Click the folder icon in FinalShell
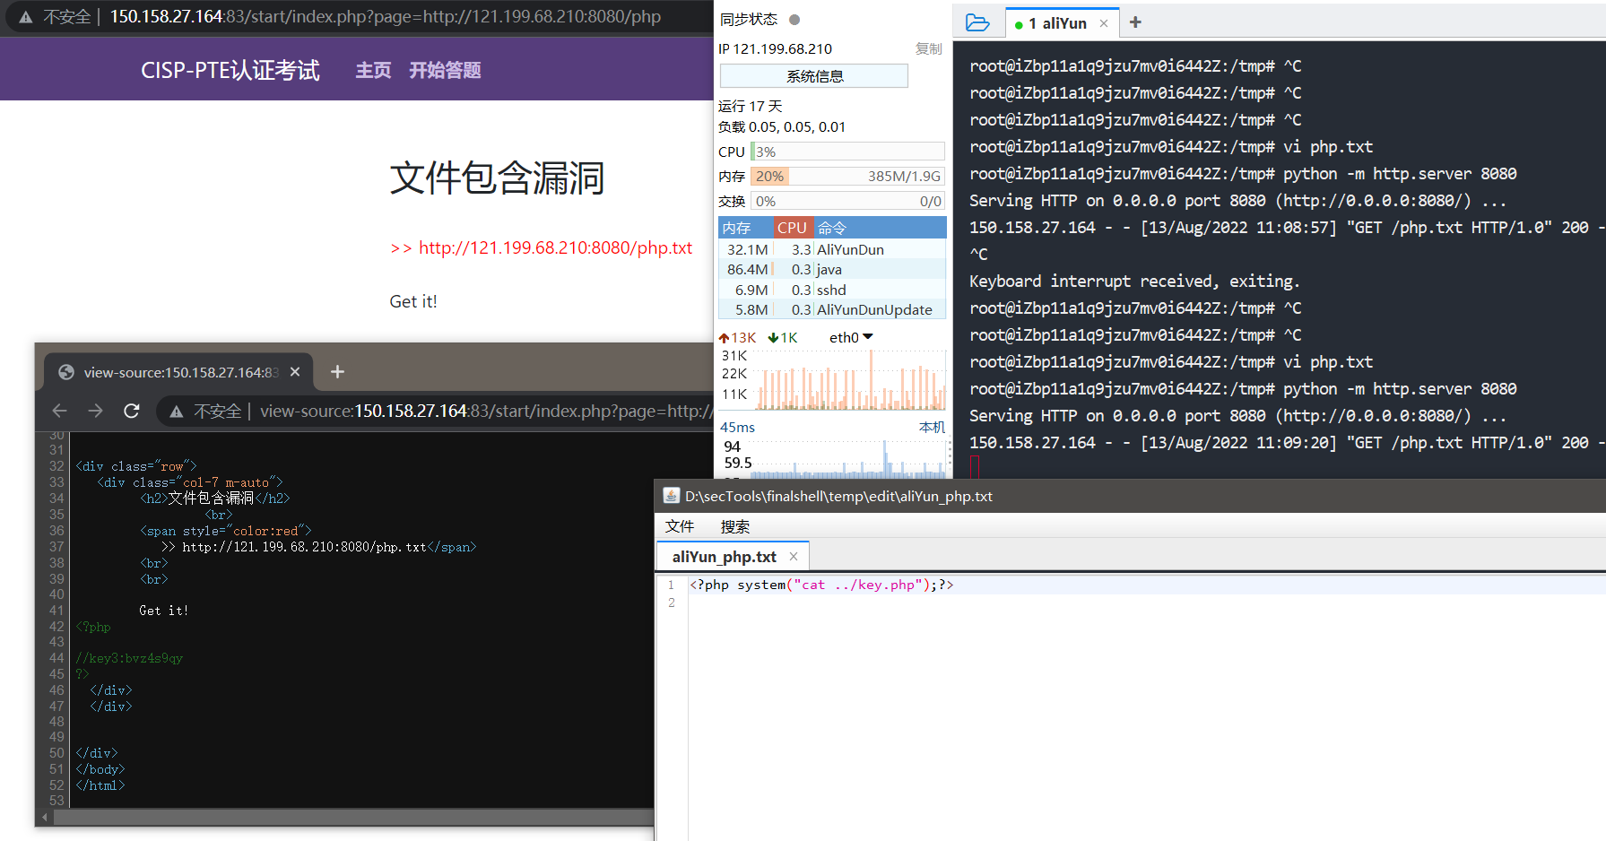Viewport: 1606px width, 841px height. click(x=977, y=23)
